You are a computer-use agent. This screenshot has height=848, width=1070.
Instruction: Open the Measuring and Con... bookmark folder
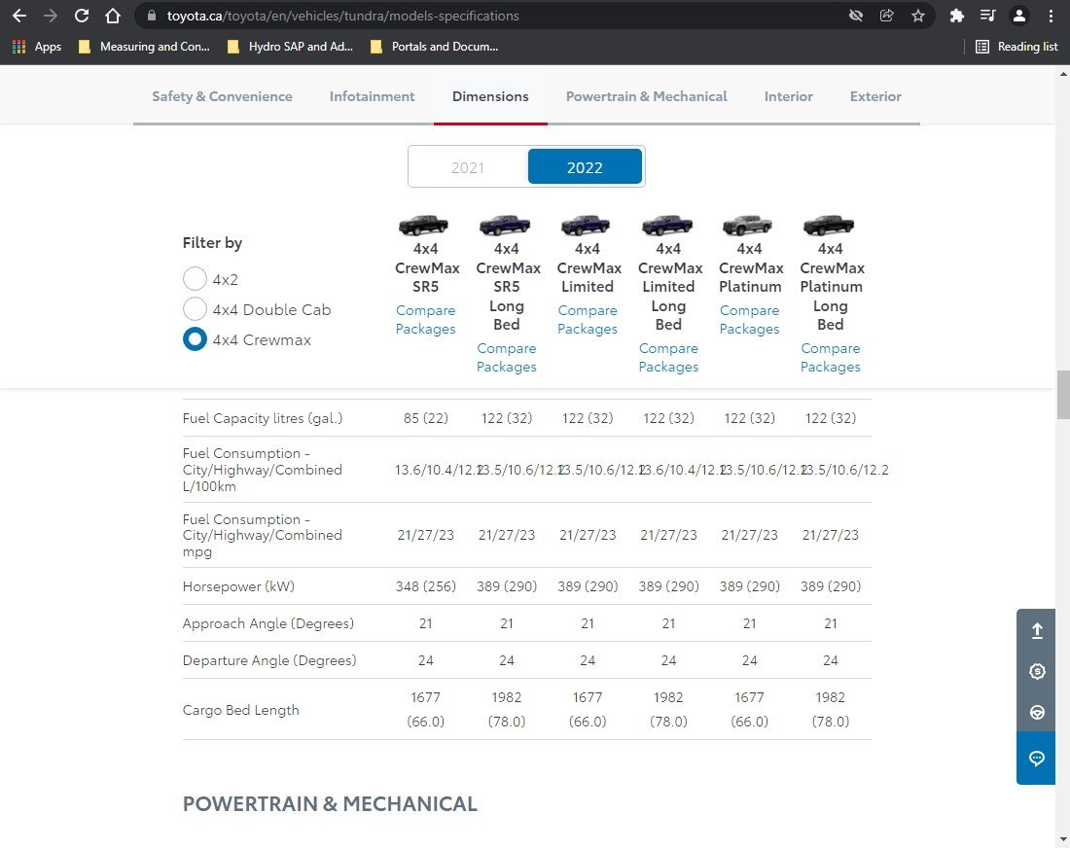[144, 47]
